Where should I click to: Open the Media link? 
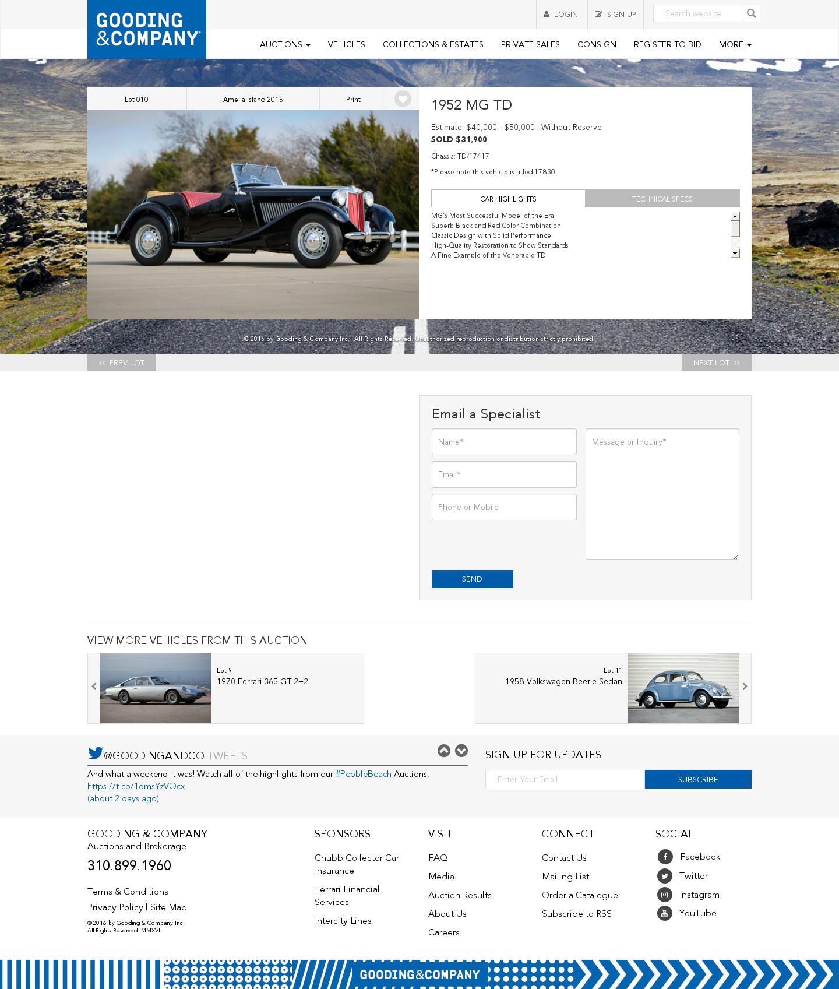point(441,877)
